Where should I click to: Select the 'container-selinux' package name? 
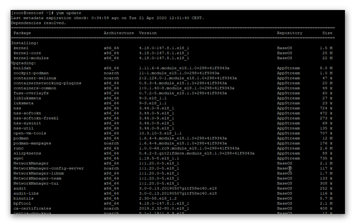click(x=35, y=78)
